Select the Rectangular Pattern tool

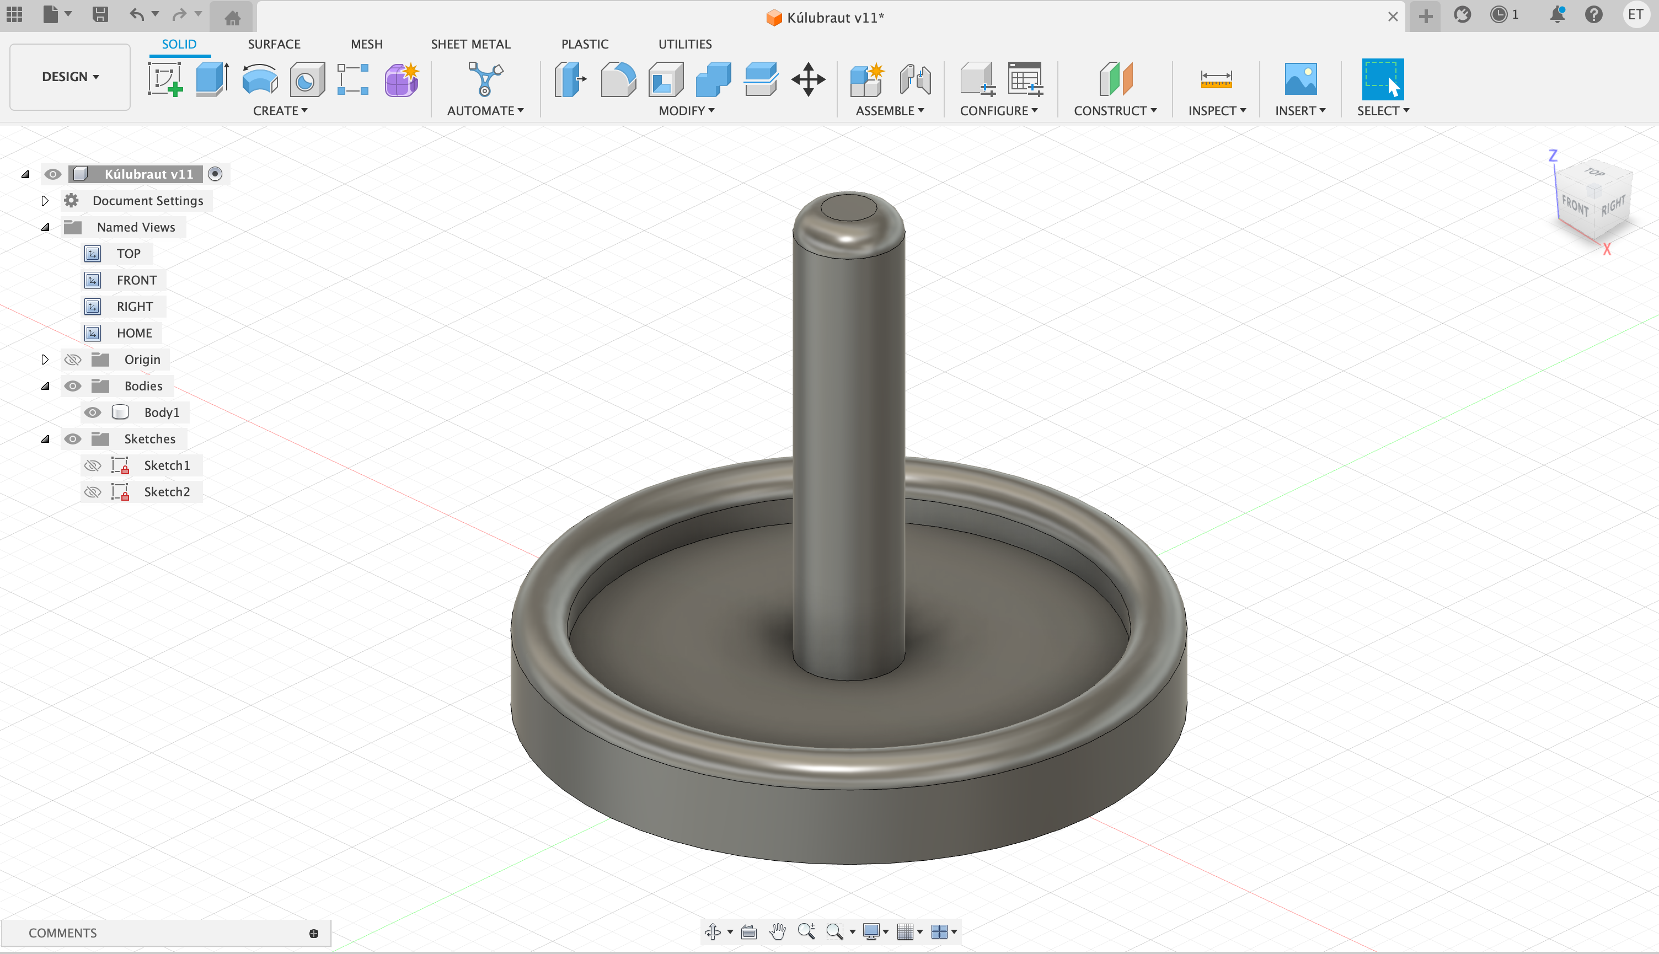click(x=353, y=79)
